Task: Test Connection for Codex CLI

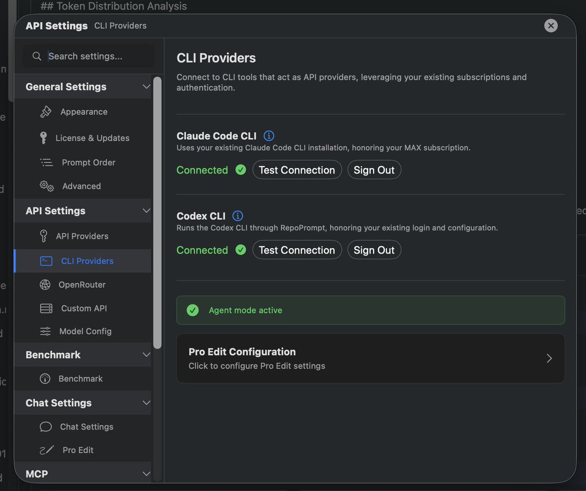Action: 297,250
